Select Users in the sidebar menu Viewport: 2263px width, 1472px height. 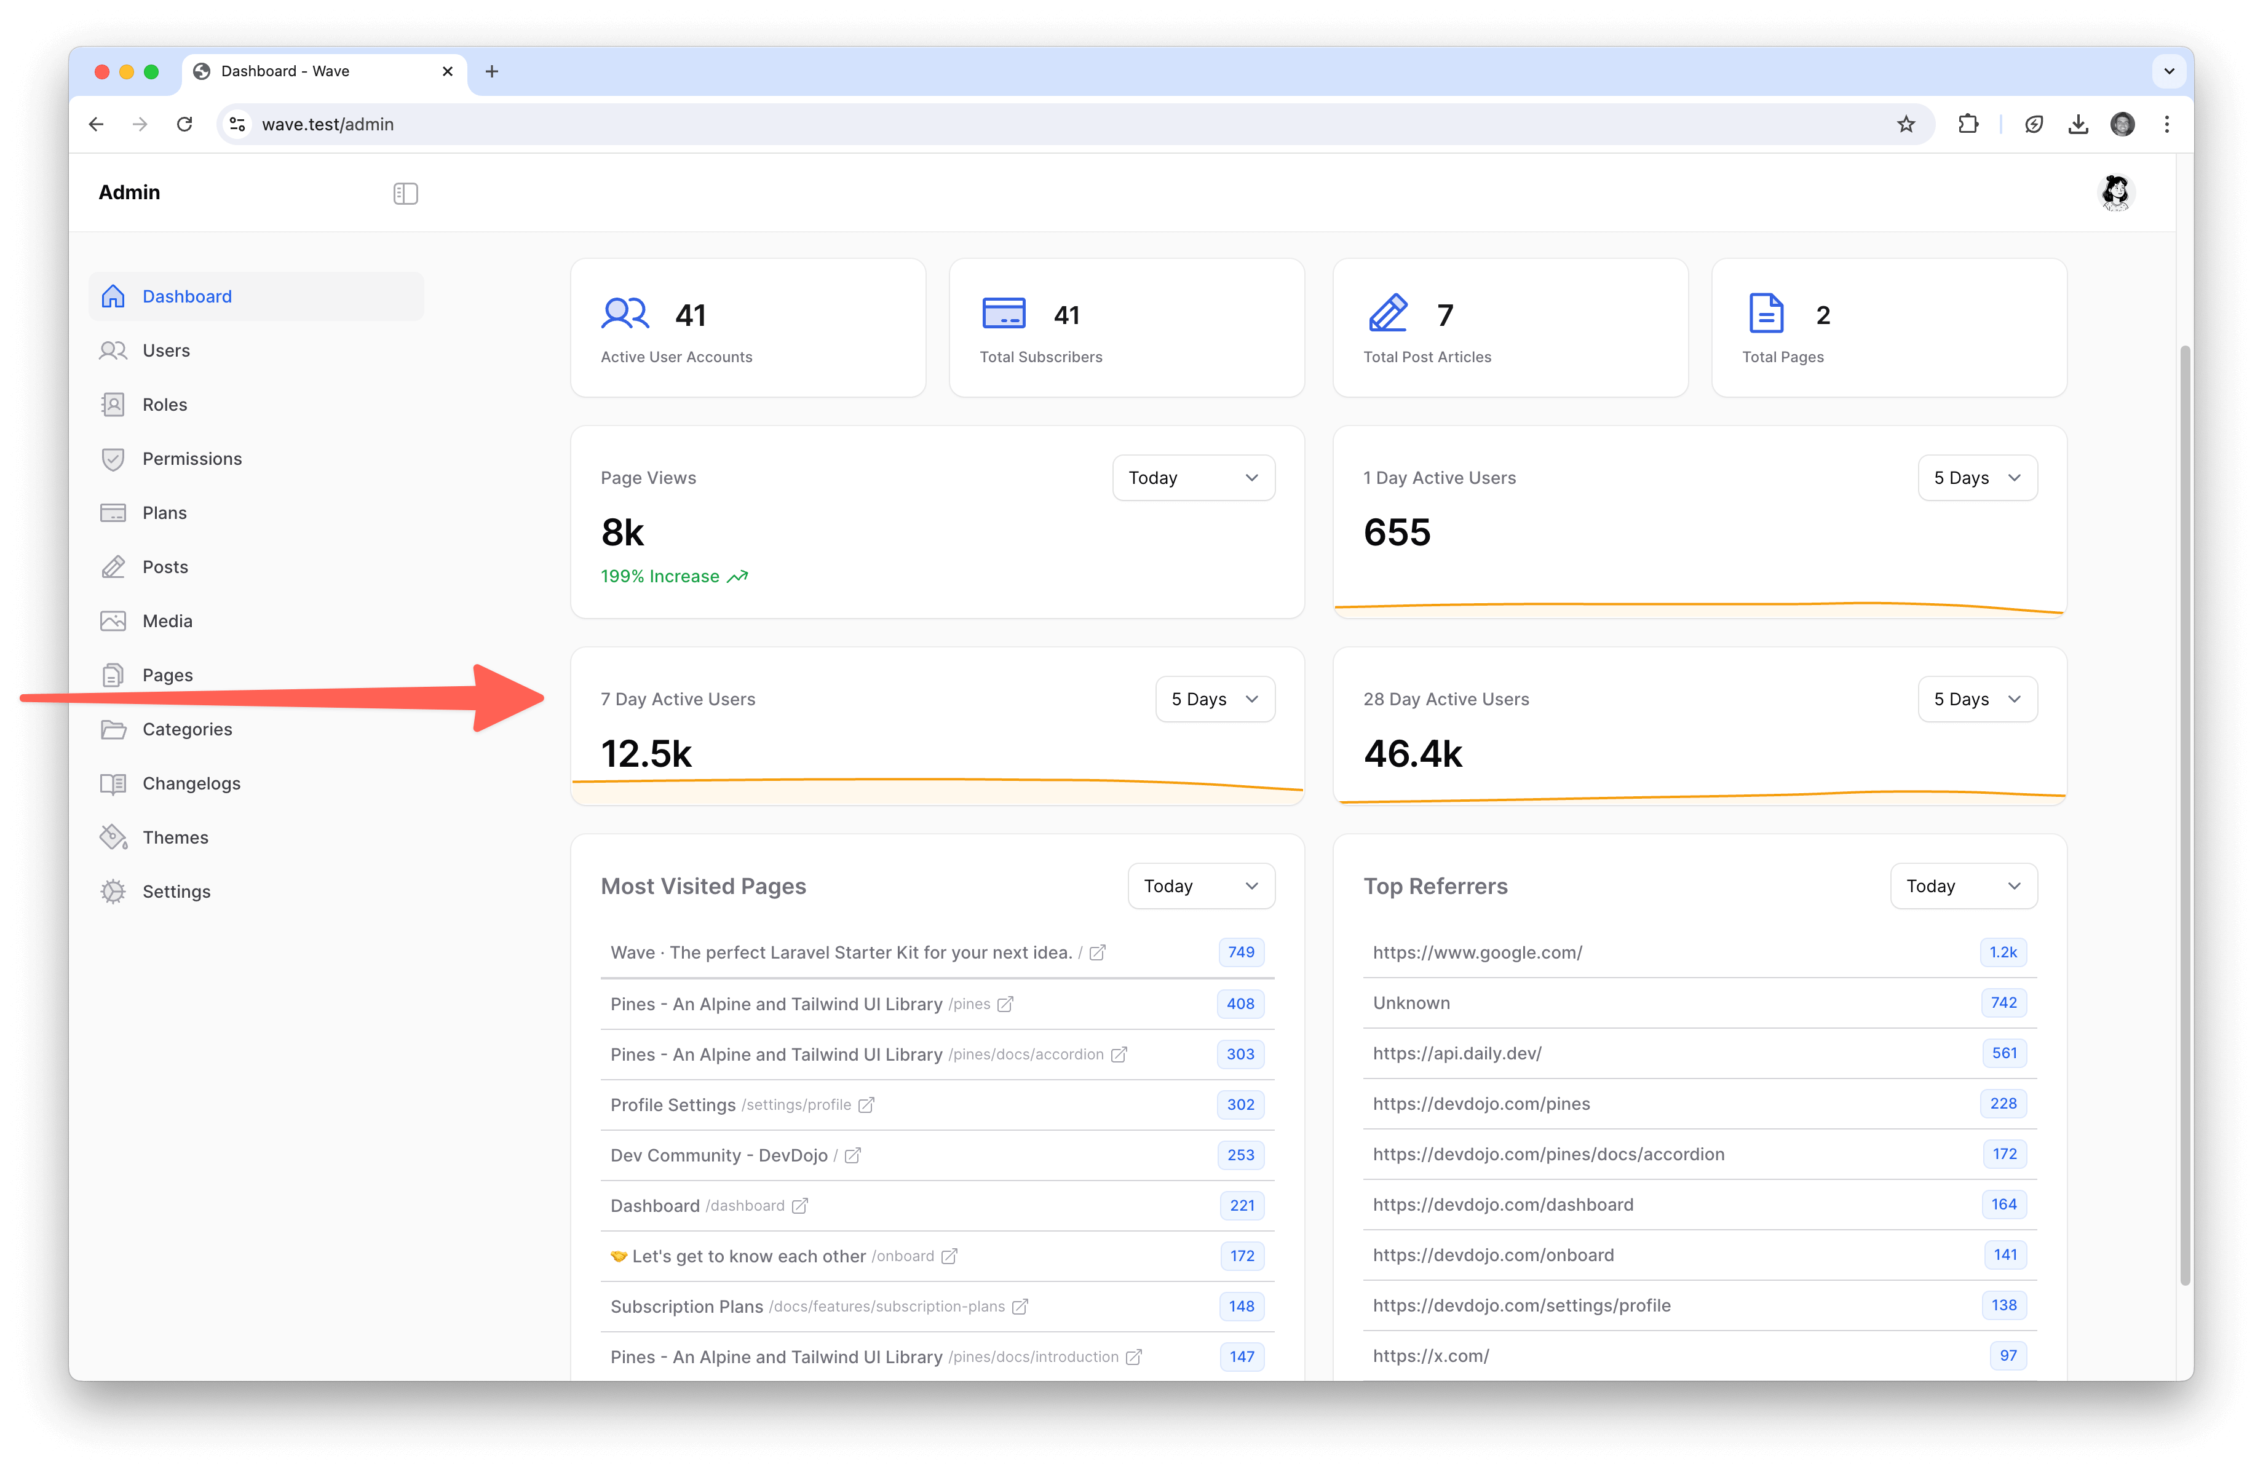[x=256, y=351]
